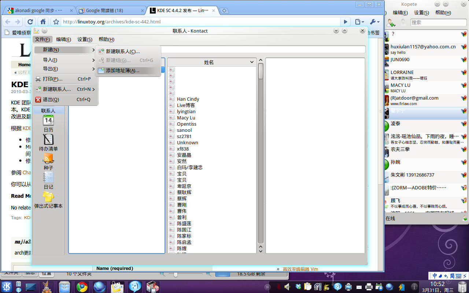Viewport: 469px width, 293px height.
Task: Open the trash can at panel's right end
Action: 462,287
